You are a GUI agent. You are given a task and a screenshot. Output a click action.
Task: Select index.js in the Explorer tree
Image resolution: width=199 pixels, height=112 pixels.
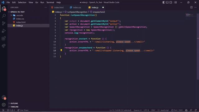[19, 26]
